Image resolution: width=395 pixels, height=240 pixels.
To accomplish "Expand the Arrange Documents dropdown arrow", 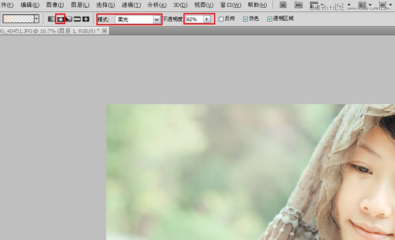I will (370, 5).
